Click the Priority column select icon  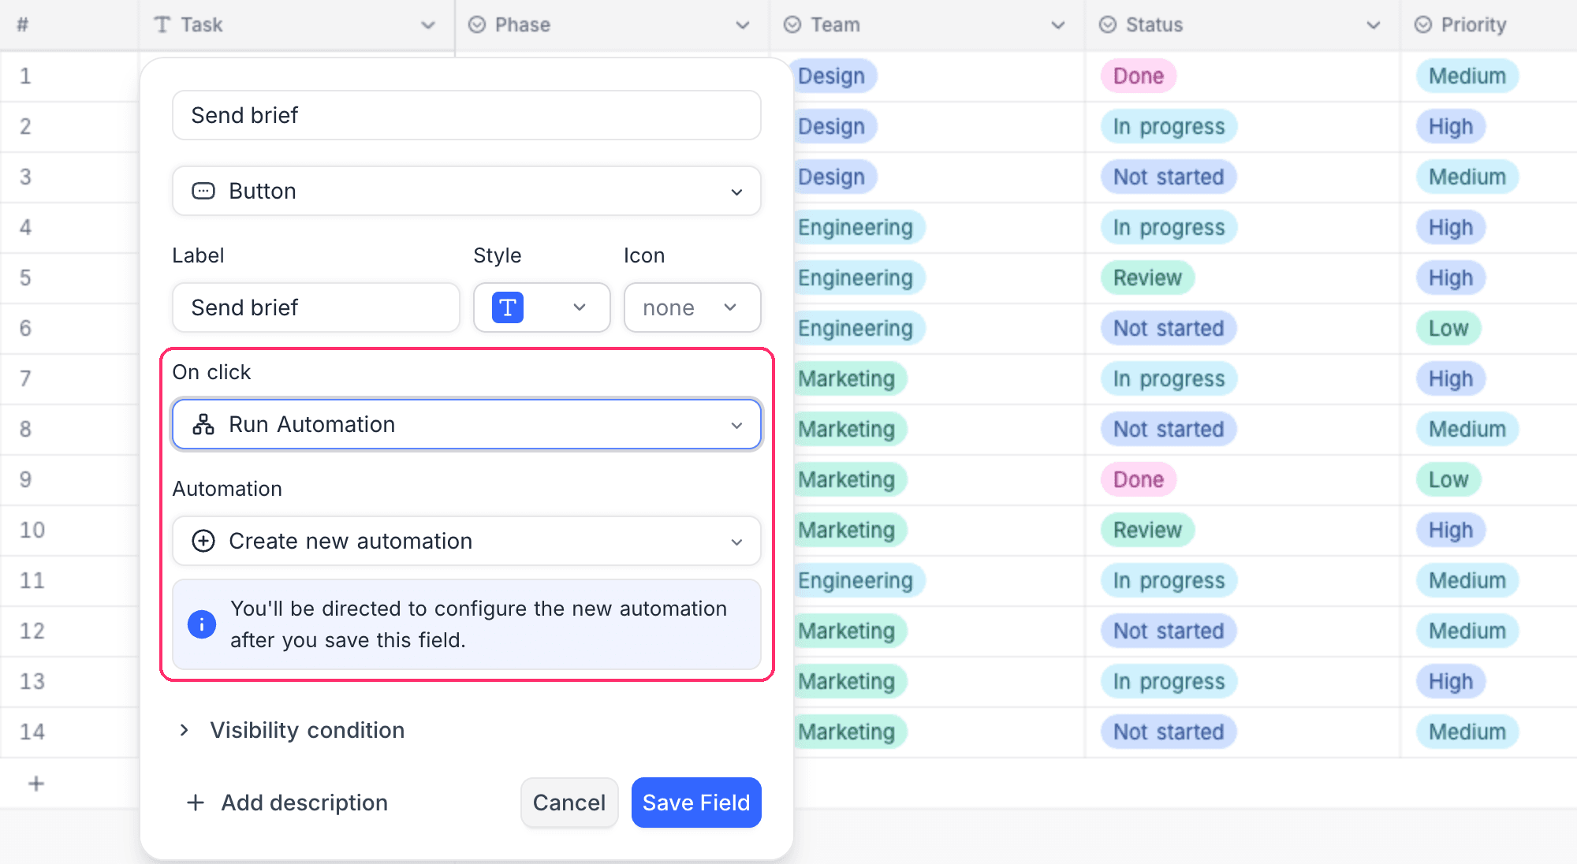click(1423, 24)
